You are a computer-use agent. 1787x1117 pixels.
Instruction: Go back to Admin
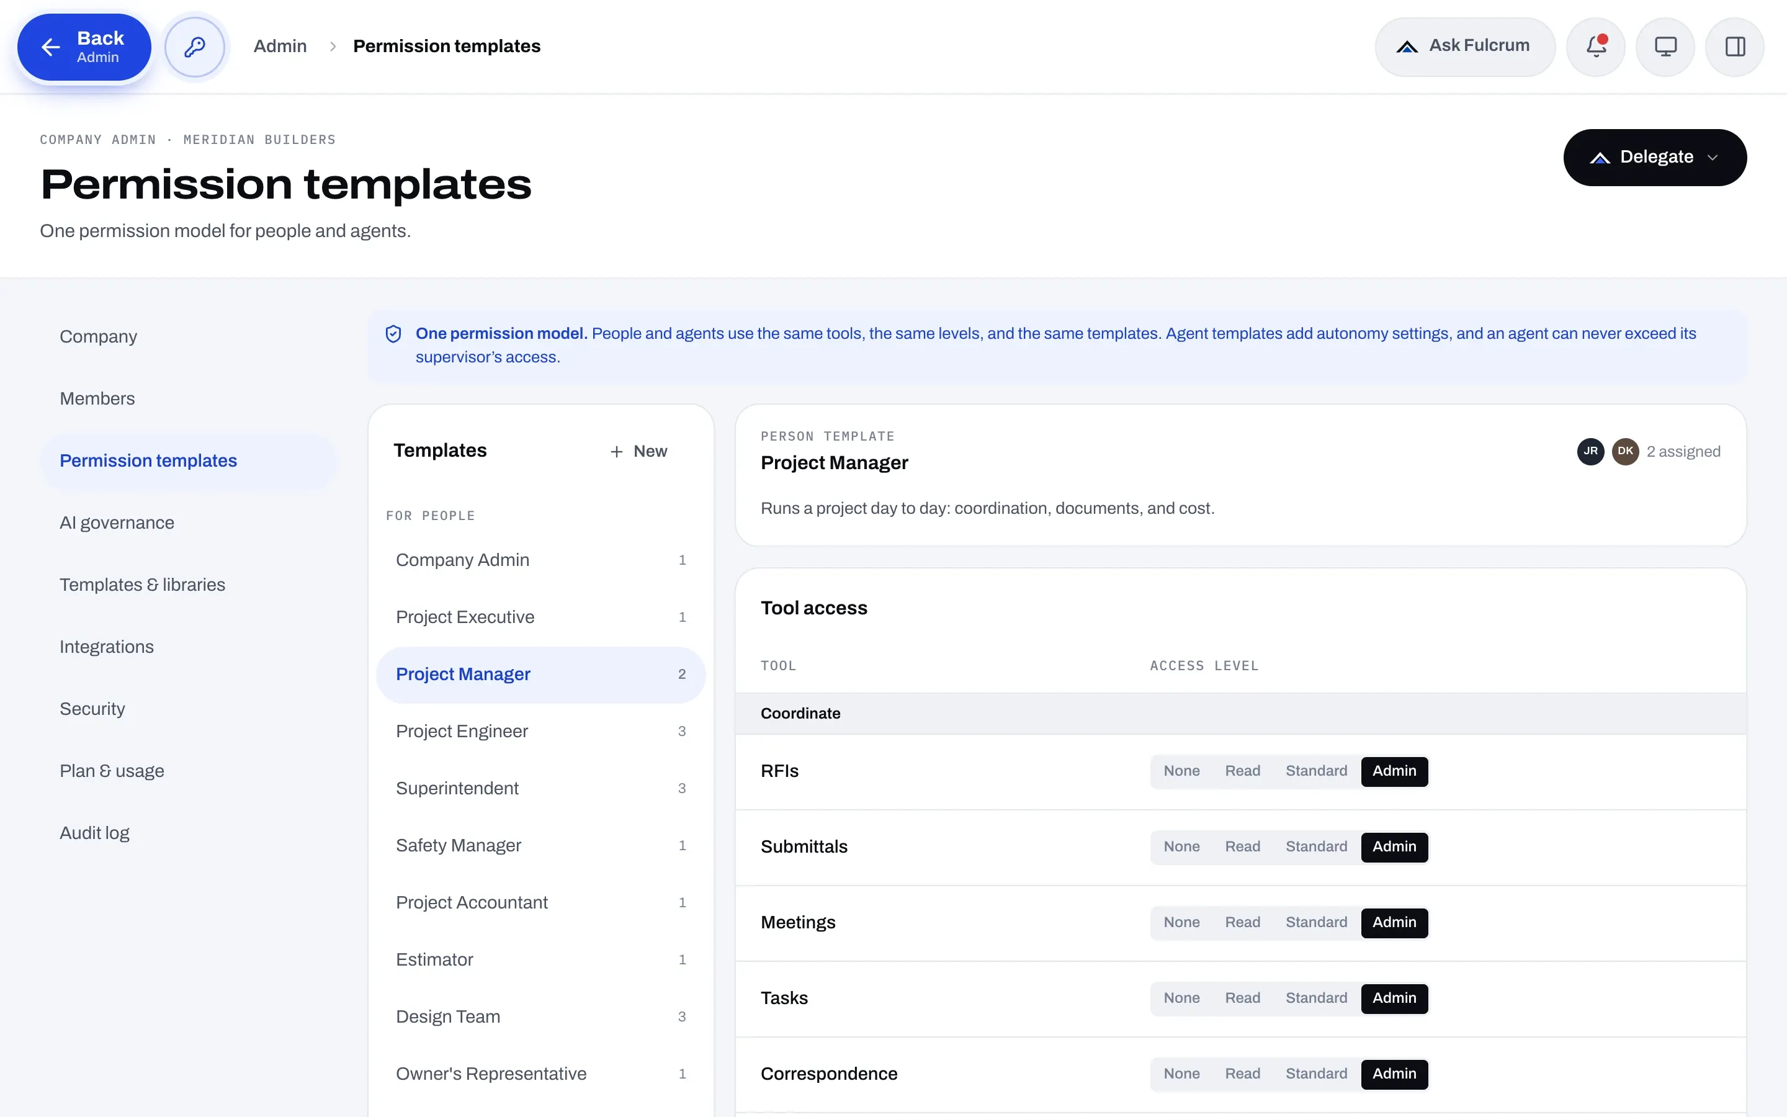tap(84, 47)
